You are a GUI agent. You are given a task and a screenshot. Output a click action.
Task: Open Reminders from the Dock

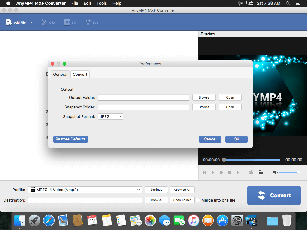coord(121,220)
